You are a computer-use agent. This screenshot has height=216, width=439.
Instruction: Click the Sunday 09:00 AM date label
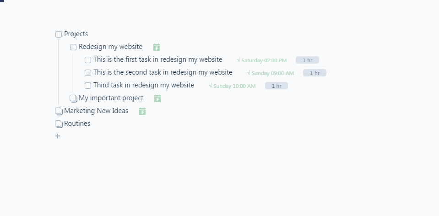(271, 73)
